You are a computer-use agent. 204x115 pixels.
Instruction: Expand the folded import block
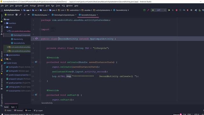pos(40,29)
